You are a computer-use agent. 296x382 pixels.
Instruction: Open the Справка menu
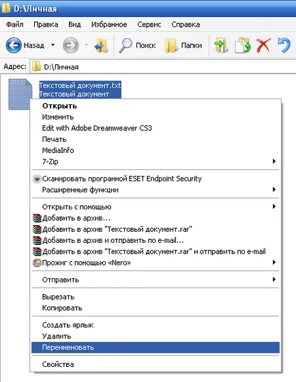pos(186,25)
